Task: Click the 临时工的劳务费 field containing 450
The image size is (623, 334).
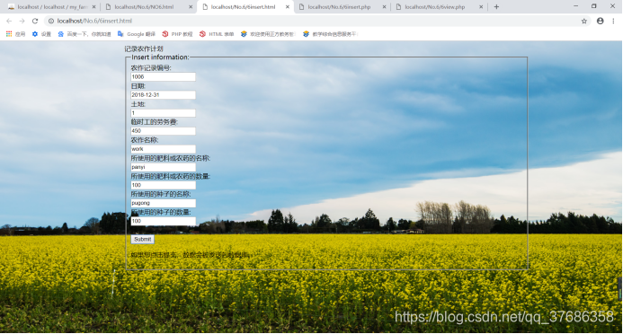Action: [x=163, y=131]
